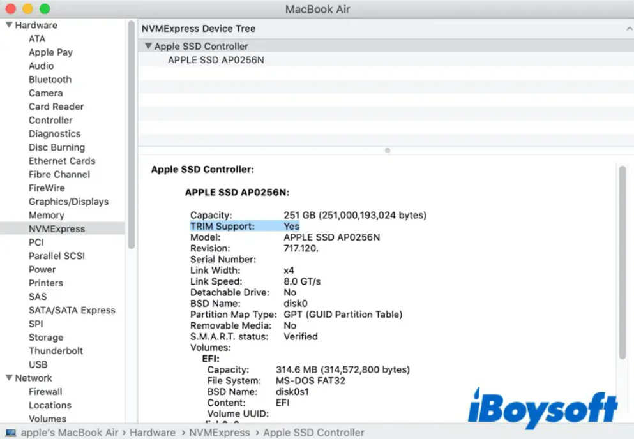Image resolution: width=634 pixels, height=439 pixels.
Task: Select Camera in the sidebar
Action: click(45, 93)
